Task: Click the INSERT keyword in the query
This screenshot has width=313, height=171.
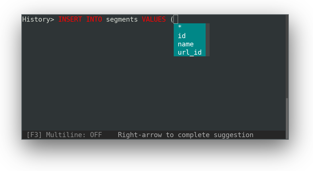Action: [70, 19]
